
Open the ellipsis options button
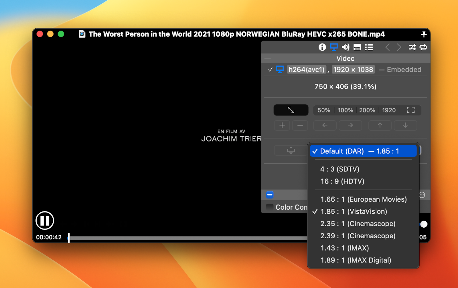point(422,195)
